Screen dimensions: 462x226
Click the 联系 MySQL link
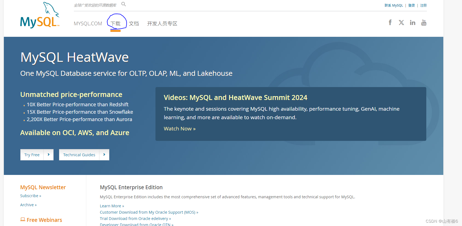[394, 5]
